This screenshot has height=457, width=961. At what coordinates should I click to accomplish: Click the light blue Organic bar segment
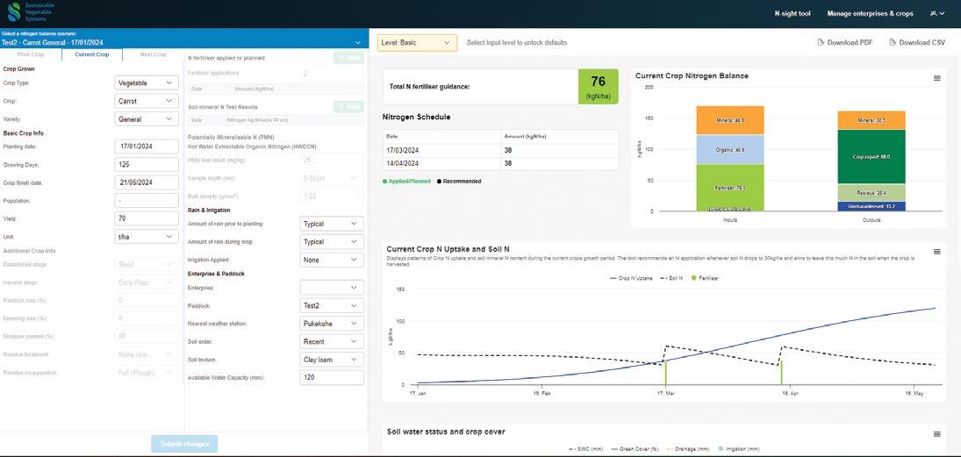730,150
